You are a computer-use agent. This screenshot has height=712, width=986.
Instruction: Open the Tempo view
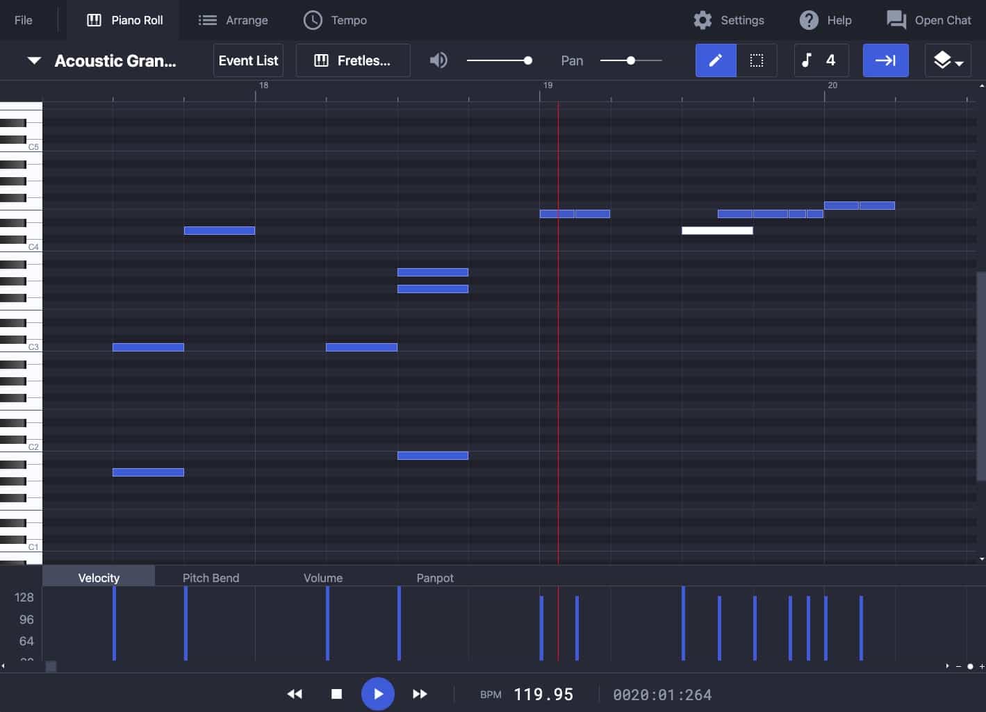pyautogui.click(x=336, y=20)
